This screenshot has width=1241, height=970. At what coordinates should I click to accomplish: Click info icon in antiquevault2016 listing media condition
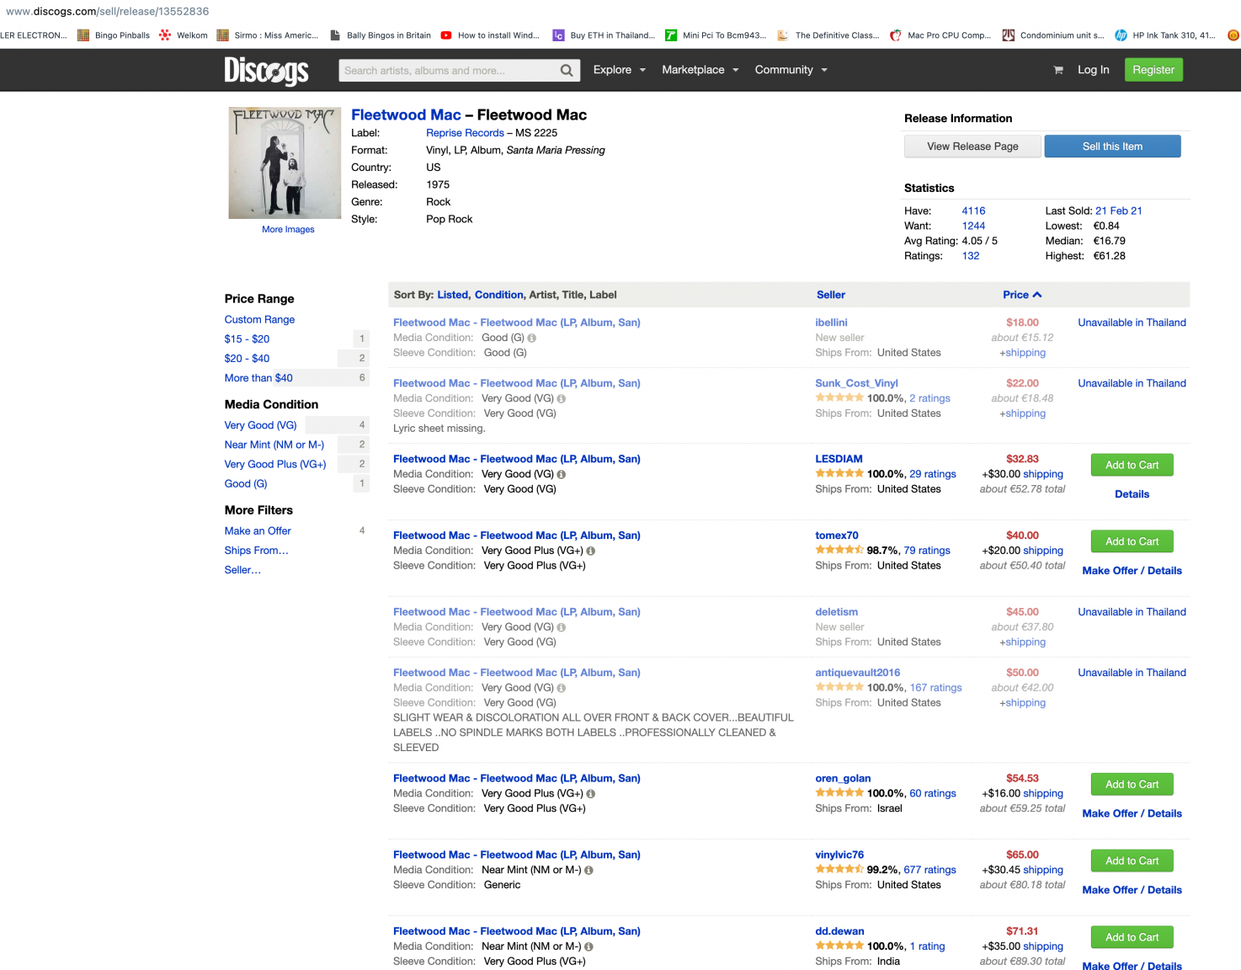pyautogui.click(x=562, y=688)
